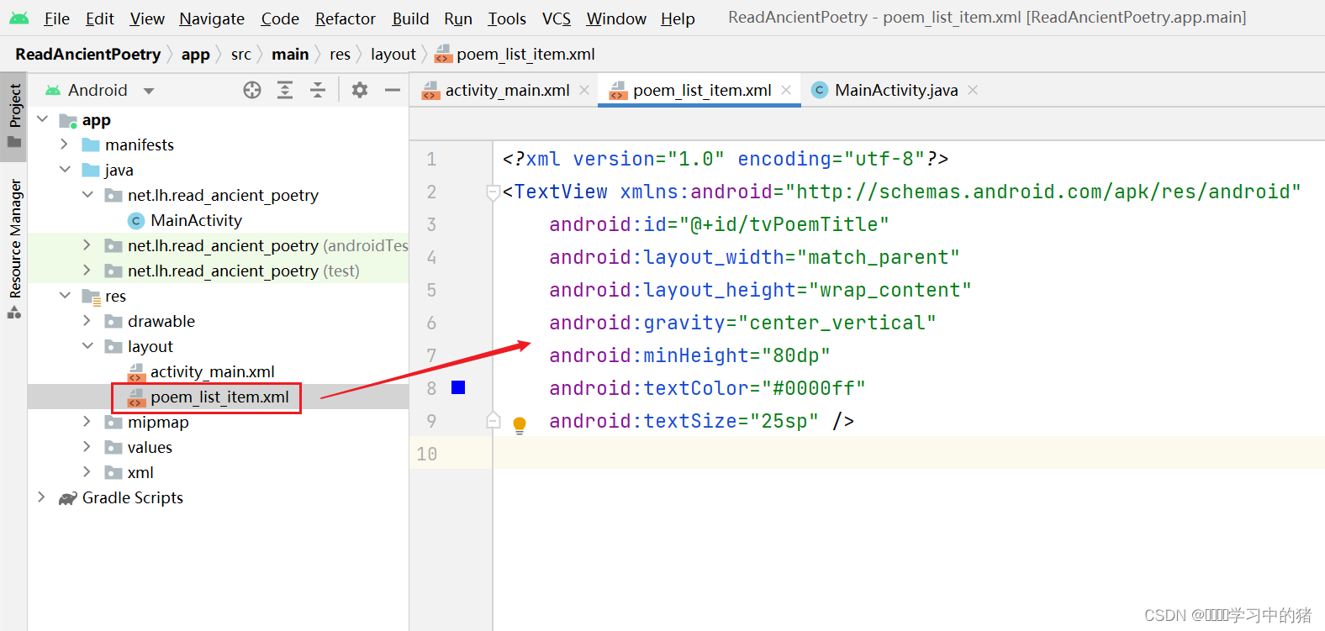Expand Gradle Scripts node
1325x631 pixels.
click(x=42, y=497)
